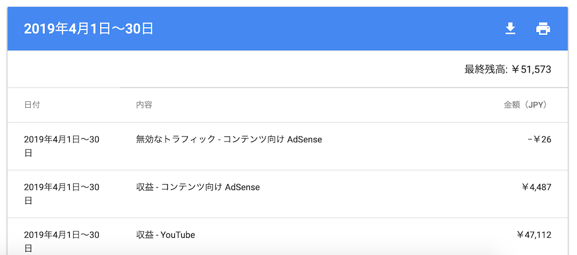577x255 pixels.
Task: Click the ¥4,487 amount
Action: tap(537, 187)
